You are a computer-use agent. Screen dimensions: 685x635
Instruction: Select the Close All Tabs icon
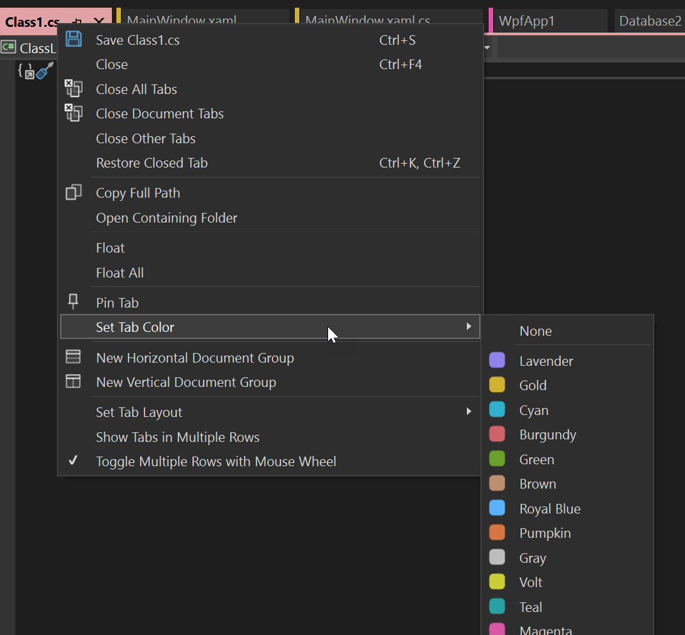point(74,89)
